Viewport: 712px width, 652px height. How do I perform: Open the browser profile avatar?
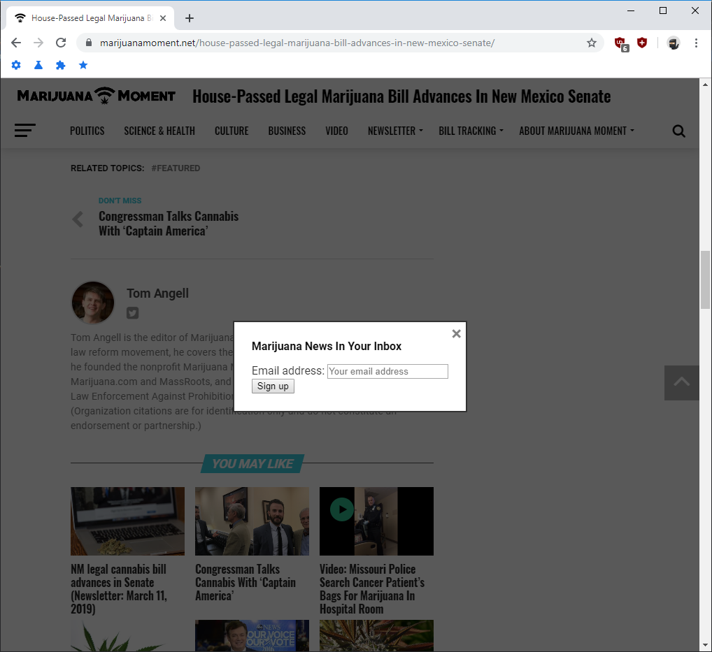tap(673, 43)
